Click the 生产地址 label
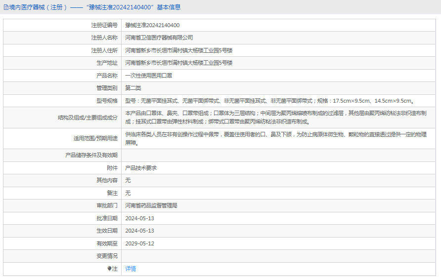441x280 pixels. tap(107, 63)
